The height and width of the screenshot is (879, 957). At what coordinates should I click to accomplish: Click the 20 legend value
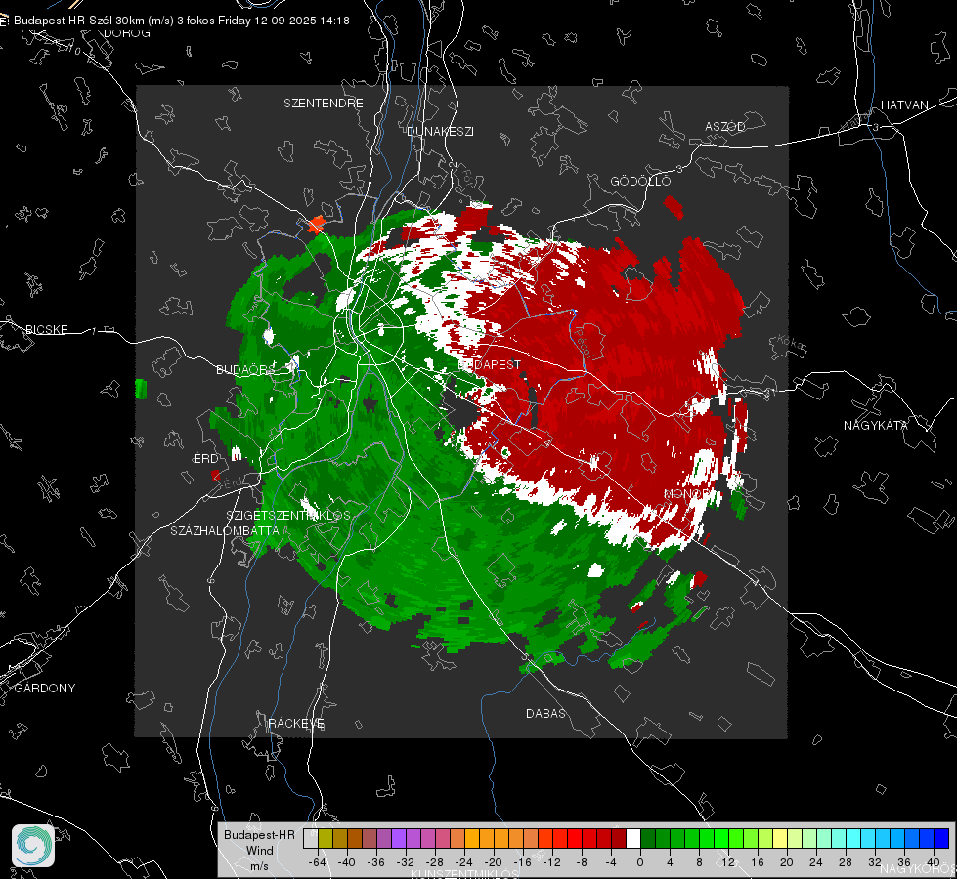point(787,862)
